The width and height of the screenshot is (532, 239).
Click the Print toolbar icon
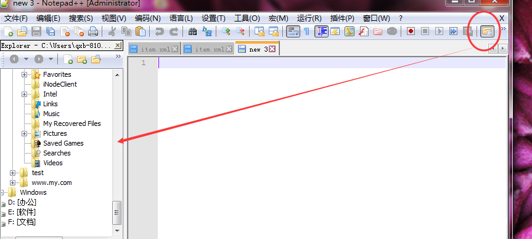93,31
